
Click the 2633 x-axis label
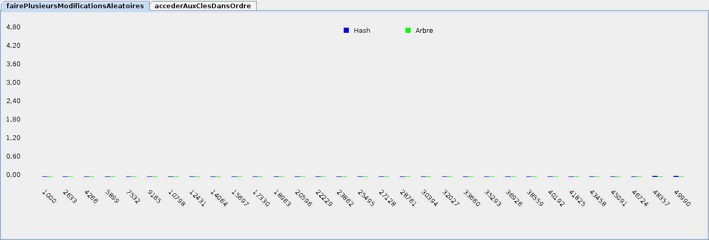click(x=70, y=196)
